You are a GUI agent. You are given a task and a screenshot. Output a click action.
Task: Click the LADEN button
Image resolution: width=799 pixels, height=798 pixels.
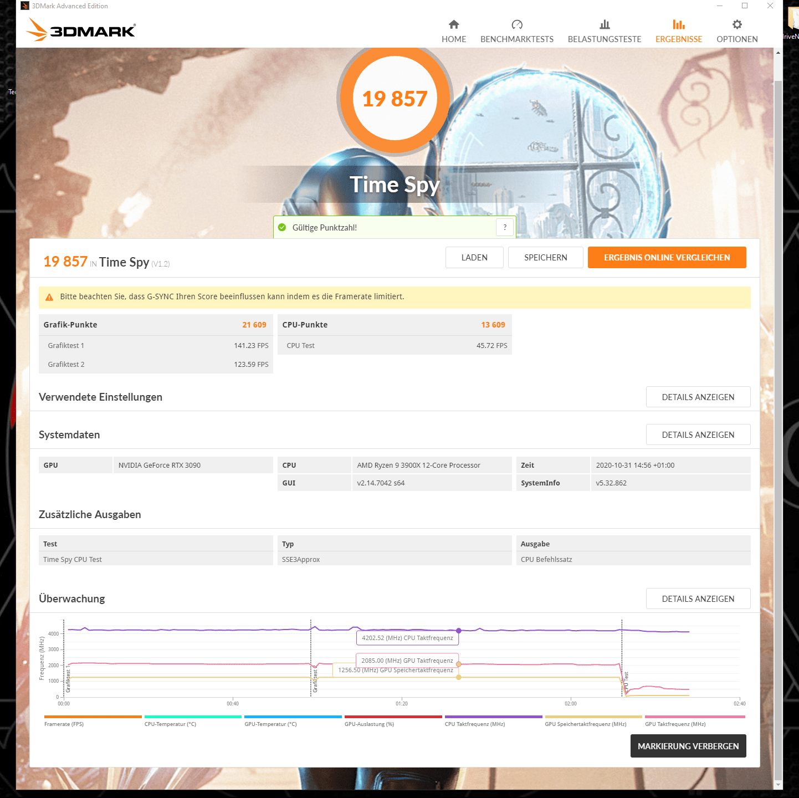click(x=474, y=257)
